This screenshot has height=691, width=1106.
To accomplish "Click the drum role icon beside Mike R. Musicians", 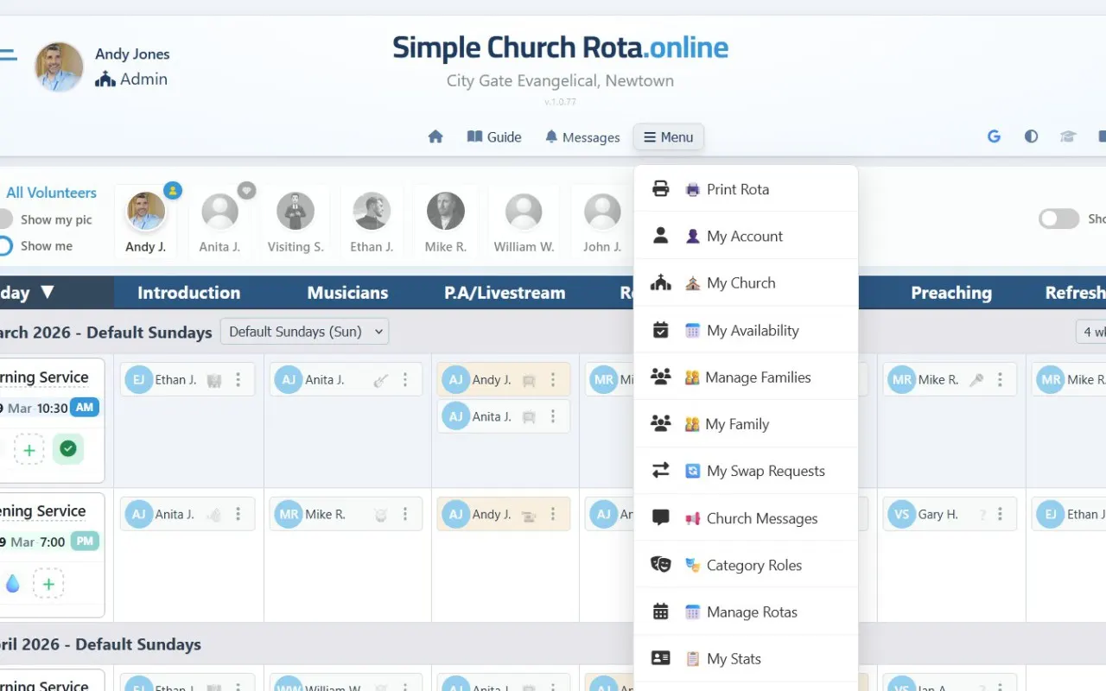I will (380, 514).
